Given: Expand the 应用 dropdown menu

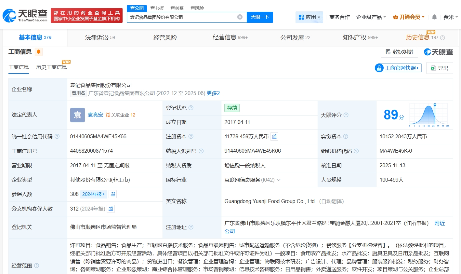Looking at the screenshot, I should pos(309,17).
